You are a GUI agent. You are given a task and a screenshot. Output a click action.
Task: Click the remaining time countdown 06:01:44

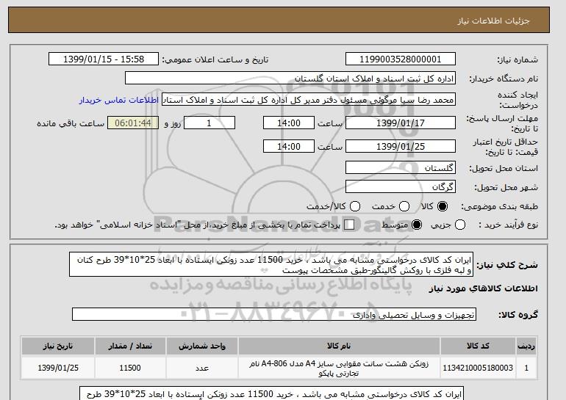click(x=133, y=123)
